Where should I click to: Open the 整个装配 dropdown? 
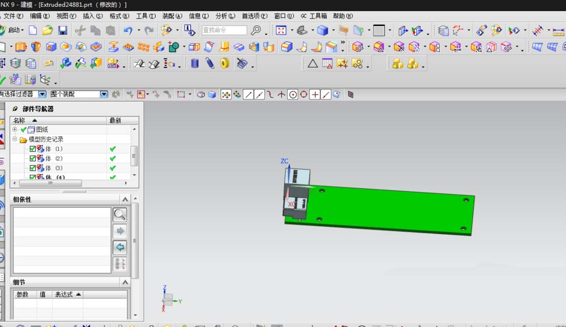104,94
